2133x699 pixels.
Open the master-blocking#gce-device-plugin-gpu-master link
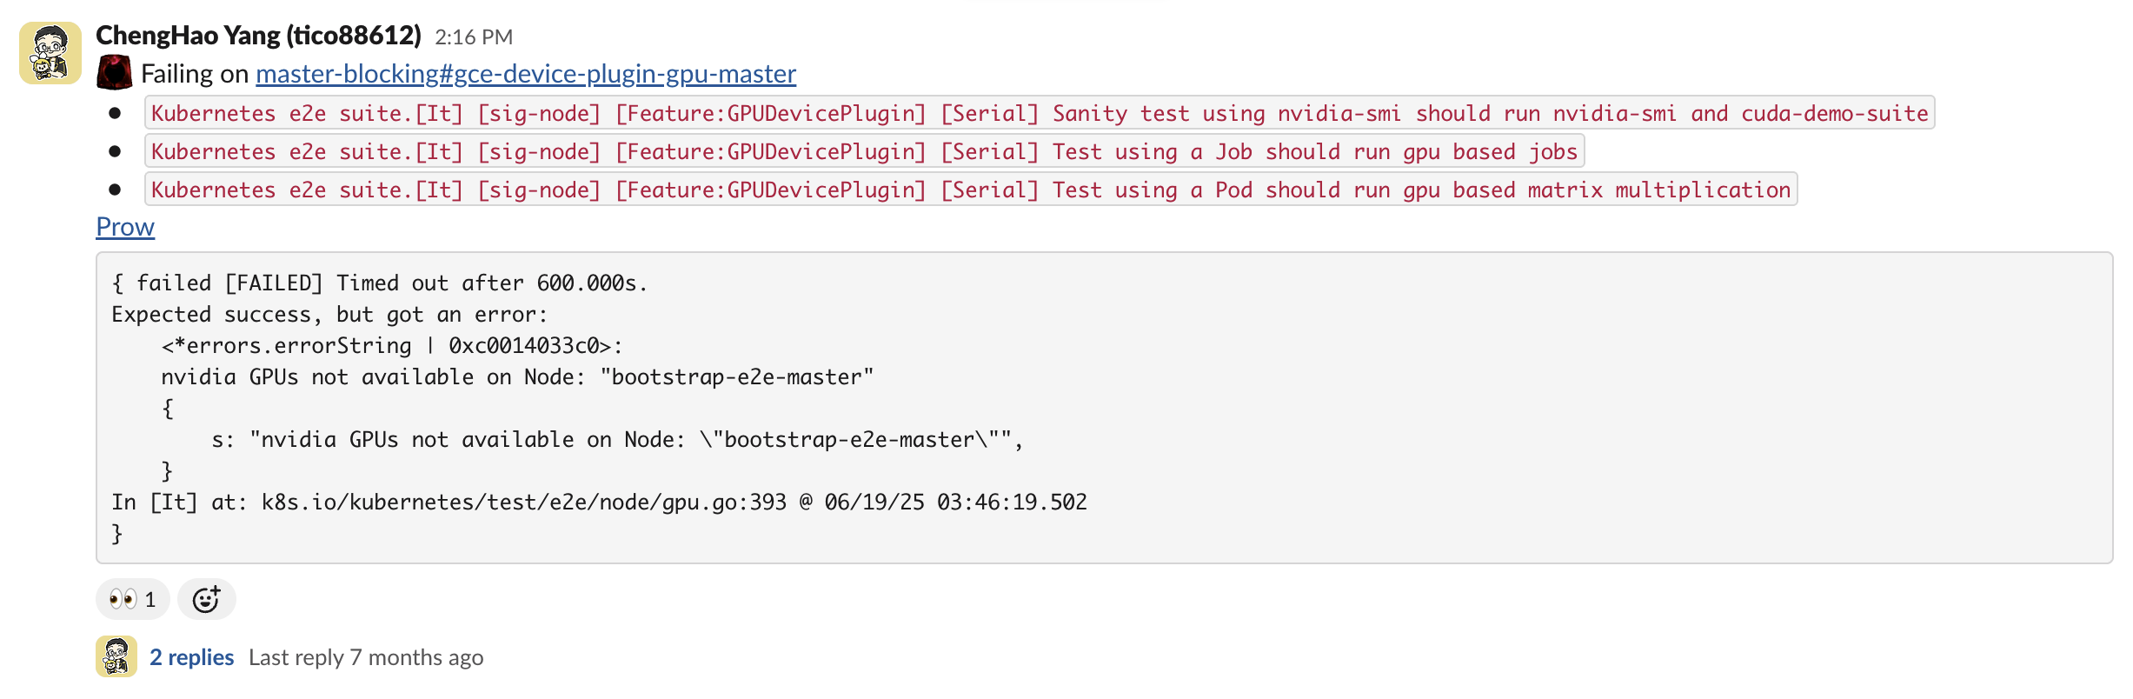click(525, 74)
